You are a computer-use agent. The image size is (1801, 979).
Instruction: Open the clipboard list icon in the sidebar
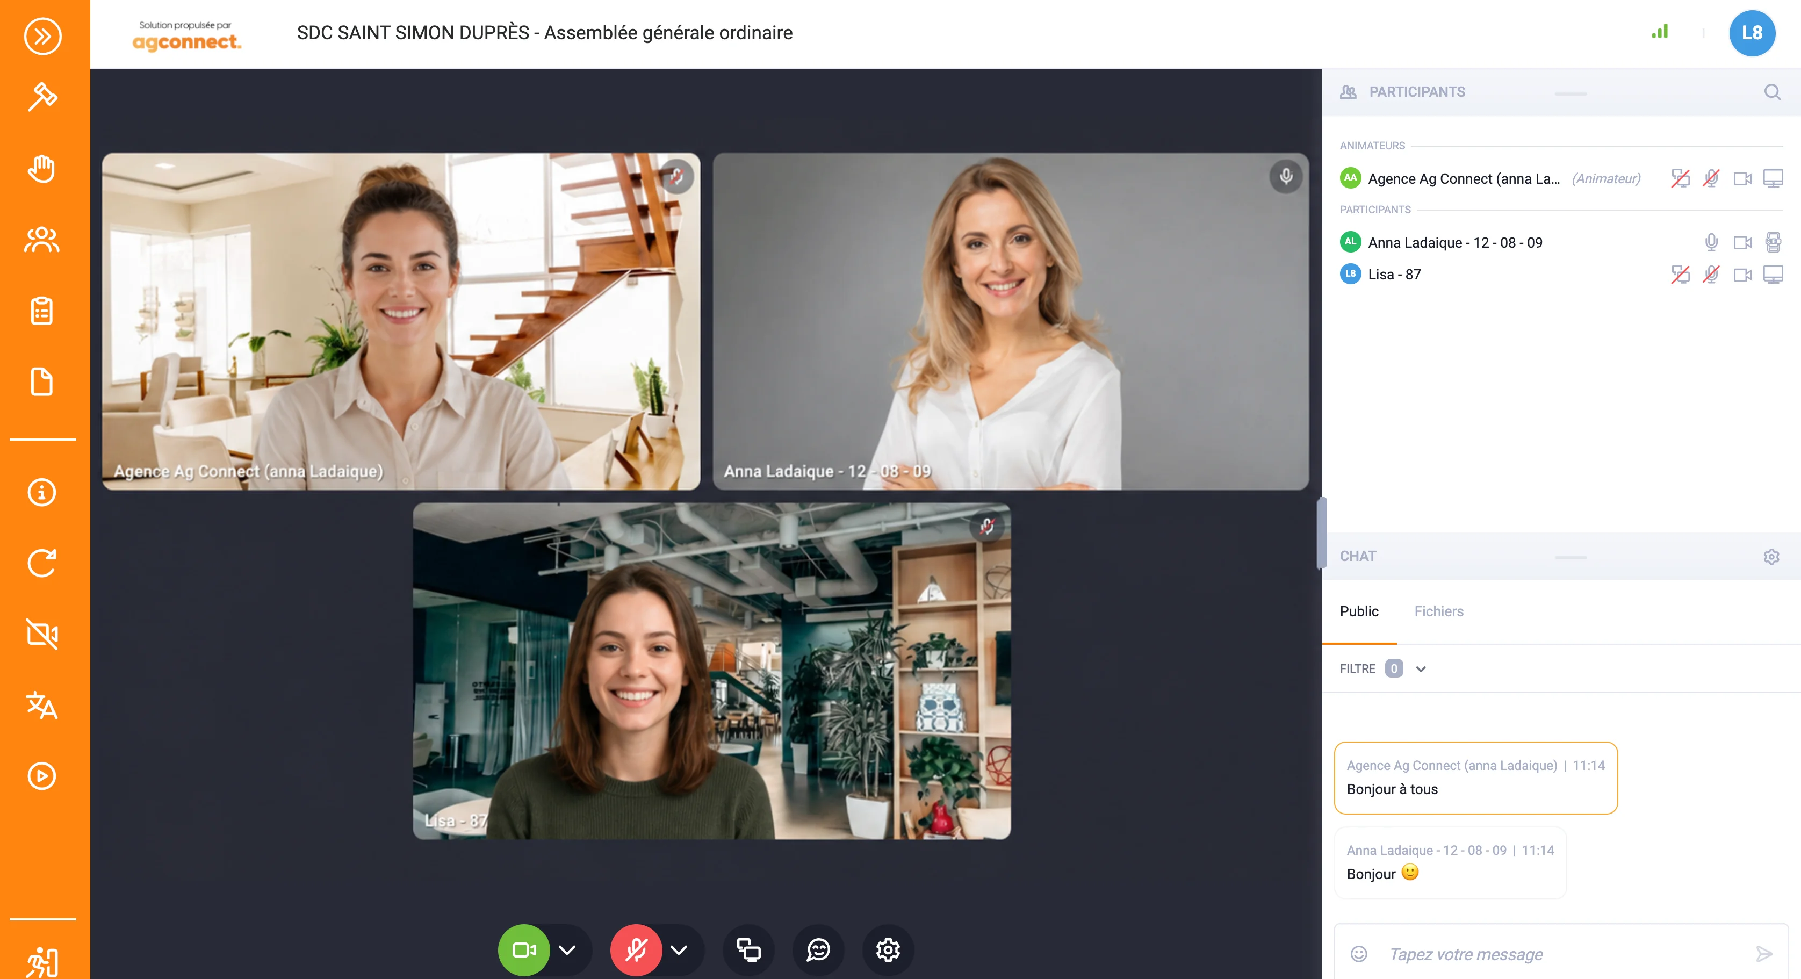click(42, 311)
